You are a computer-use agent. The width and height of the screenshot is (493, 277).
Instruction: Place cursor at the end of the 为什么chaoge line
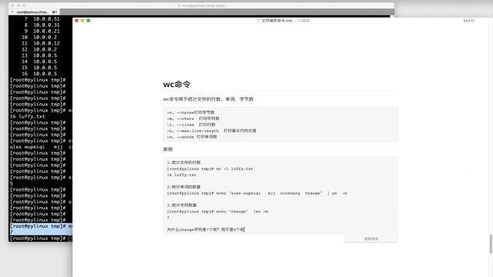(244, 229)
